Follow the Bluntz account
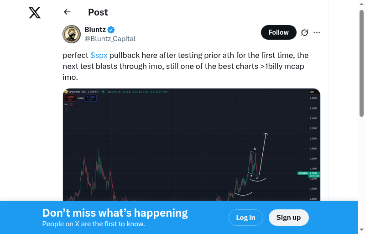The height and width of the screenshot is (234, 365). 278,32
